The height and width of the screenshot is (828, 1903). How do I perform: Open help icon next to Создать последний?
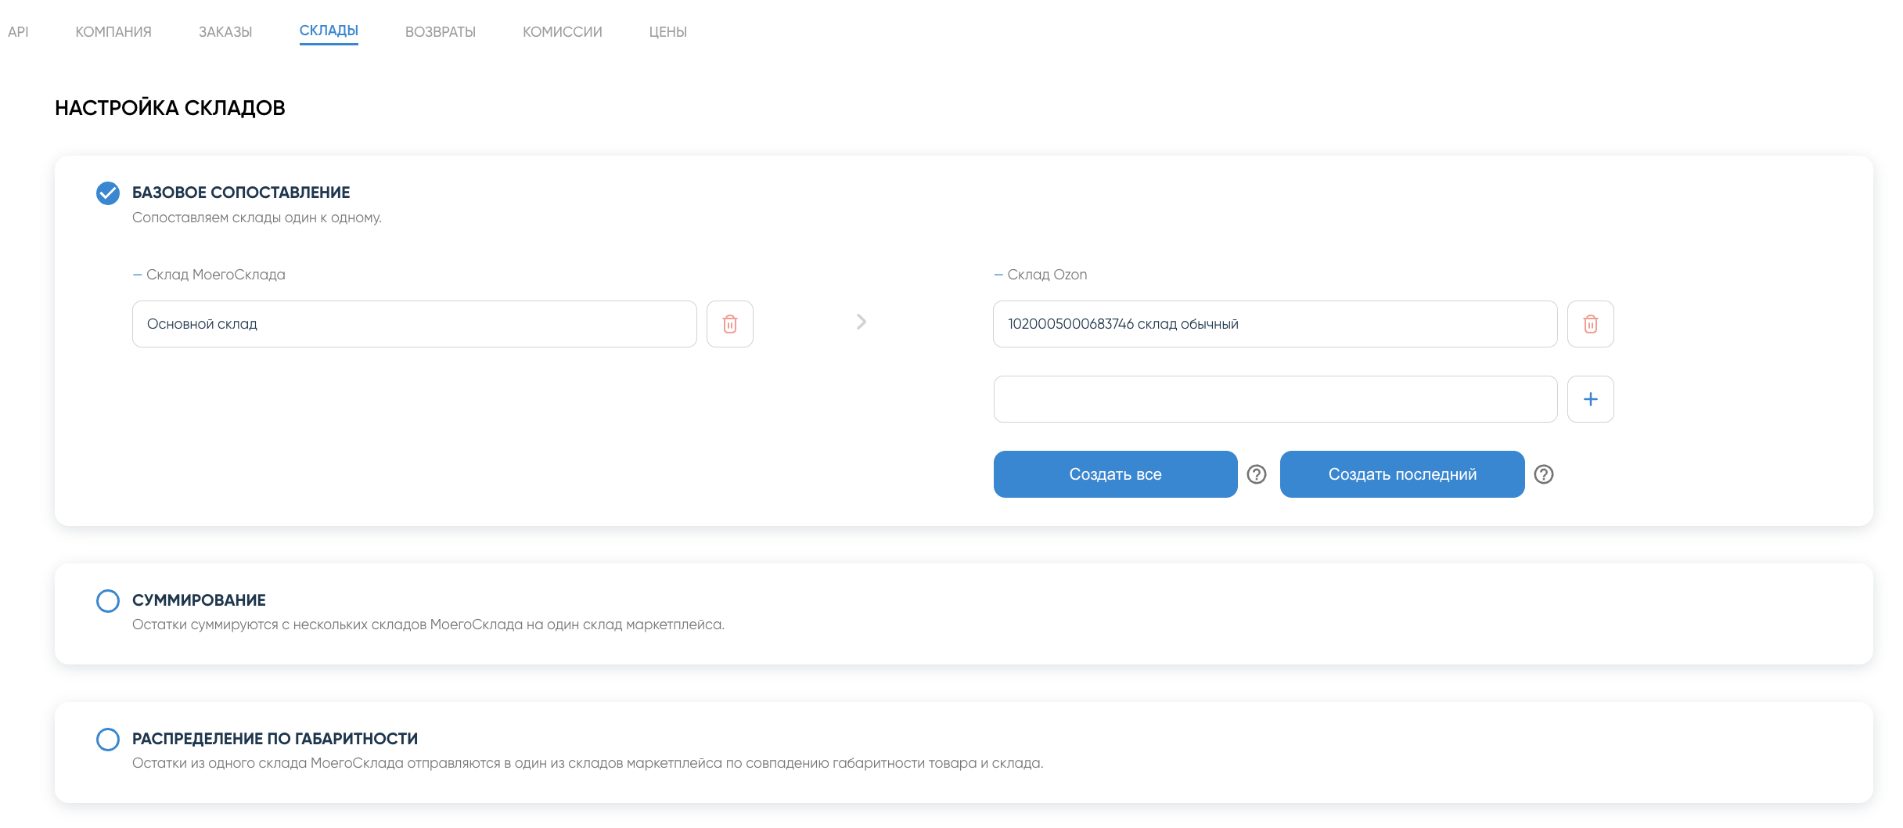point(1543,474)
